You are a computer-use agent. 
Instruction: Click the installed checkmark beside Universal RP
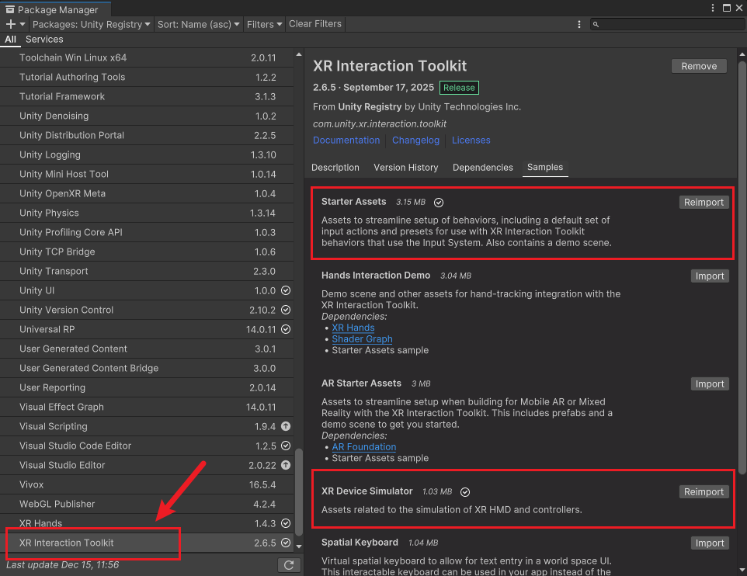coord(286,329)
